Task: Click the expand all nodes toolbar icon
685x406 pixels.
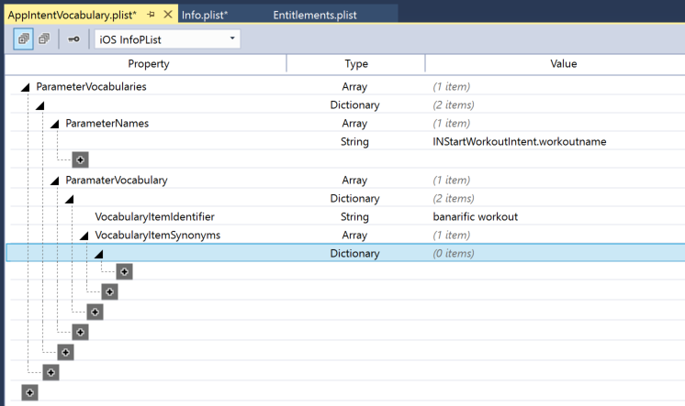Action: point(24,39)
